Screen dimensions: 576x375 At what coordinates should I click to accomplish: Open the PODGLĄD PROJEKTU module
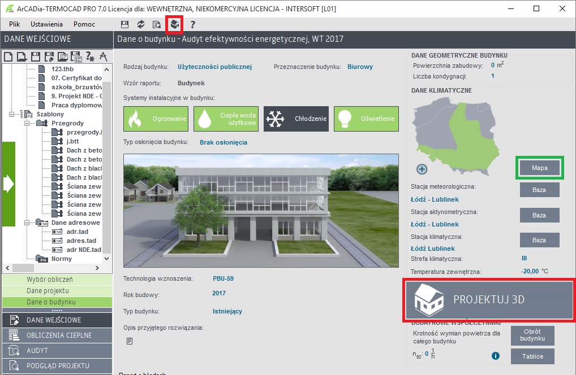(57, 366)
